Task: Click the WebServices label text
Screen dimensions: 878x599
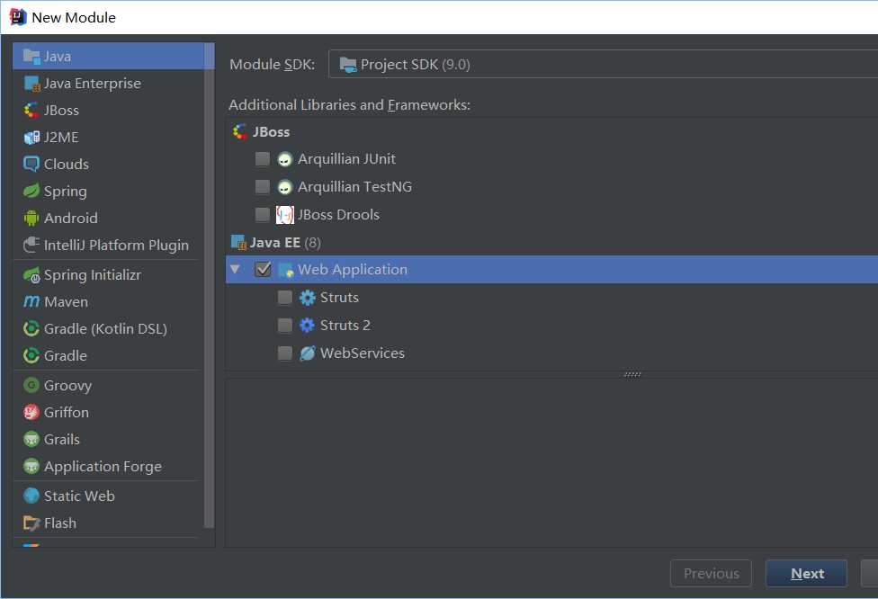Action: 363,353
